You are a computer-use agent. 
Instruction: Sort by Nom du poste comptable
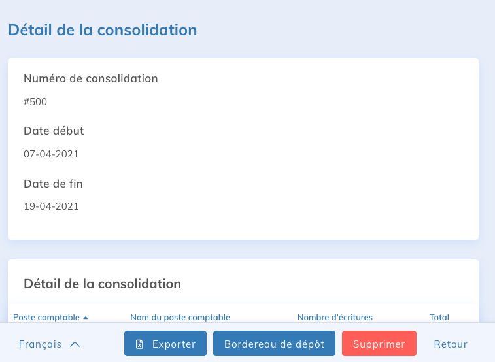coord(180,318)
